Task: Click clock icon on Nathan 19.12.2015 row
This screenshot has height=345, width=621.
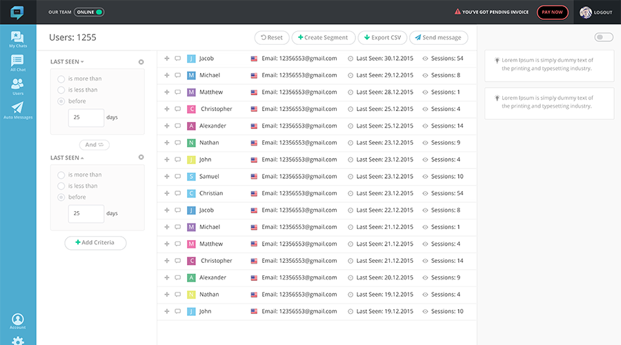Action: click(x=351, y=295)
